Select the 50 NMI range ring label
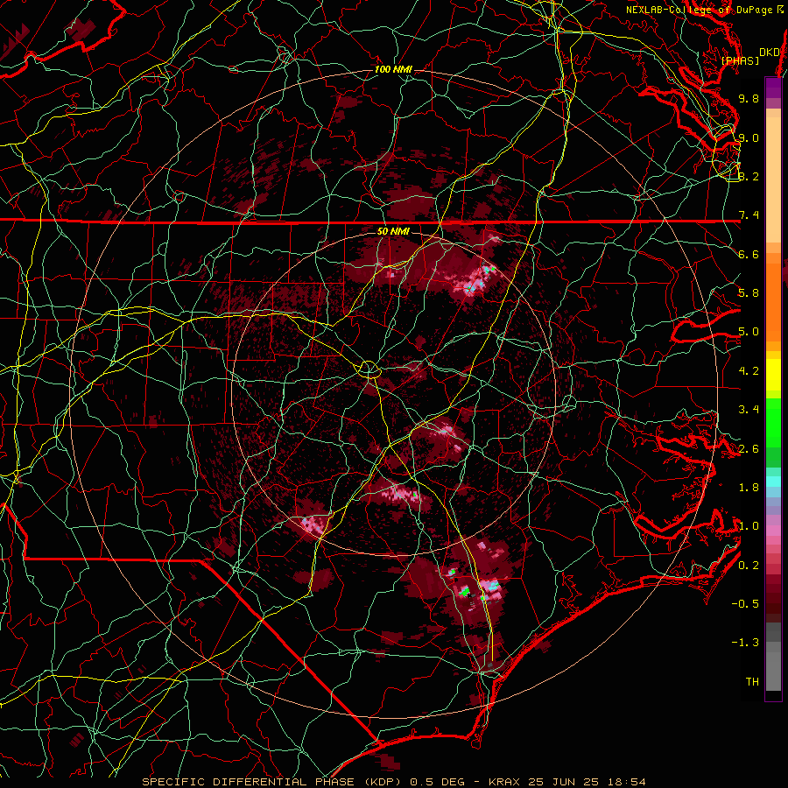This screenshot has width=788, height=788. [x=393, y=231]
